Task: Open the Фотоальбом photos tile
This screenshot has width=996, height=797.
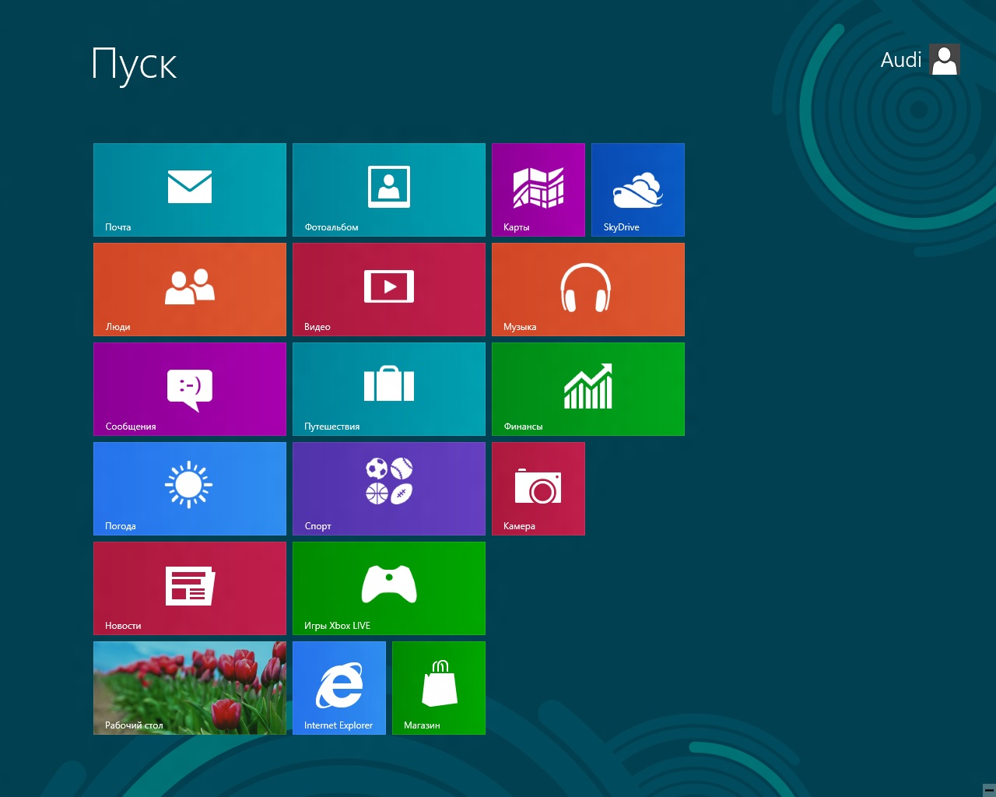Action: point(389,190)
